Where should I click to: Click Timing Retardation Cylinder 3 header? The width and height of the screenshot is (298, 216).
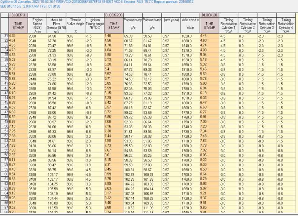[x=267, y=25]
